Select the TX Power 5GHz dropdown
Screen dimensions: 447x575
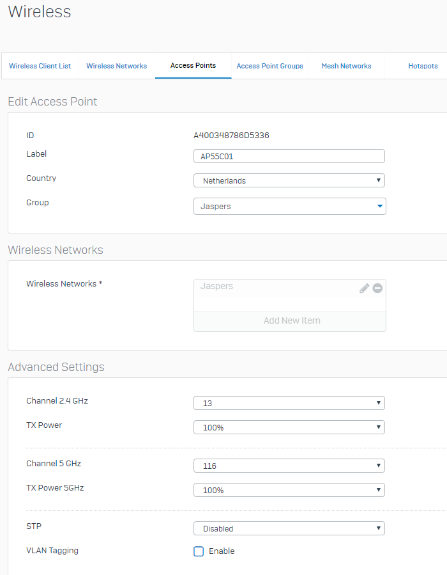tap(289, 491)
